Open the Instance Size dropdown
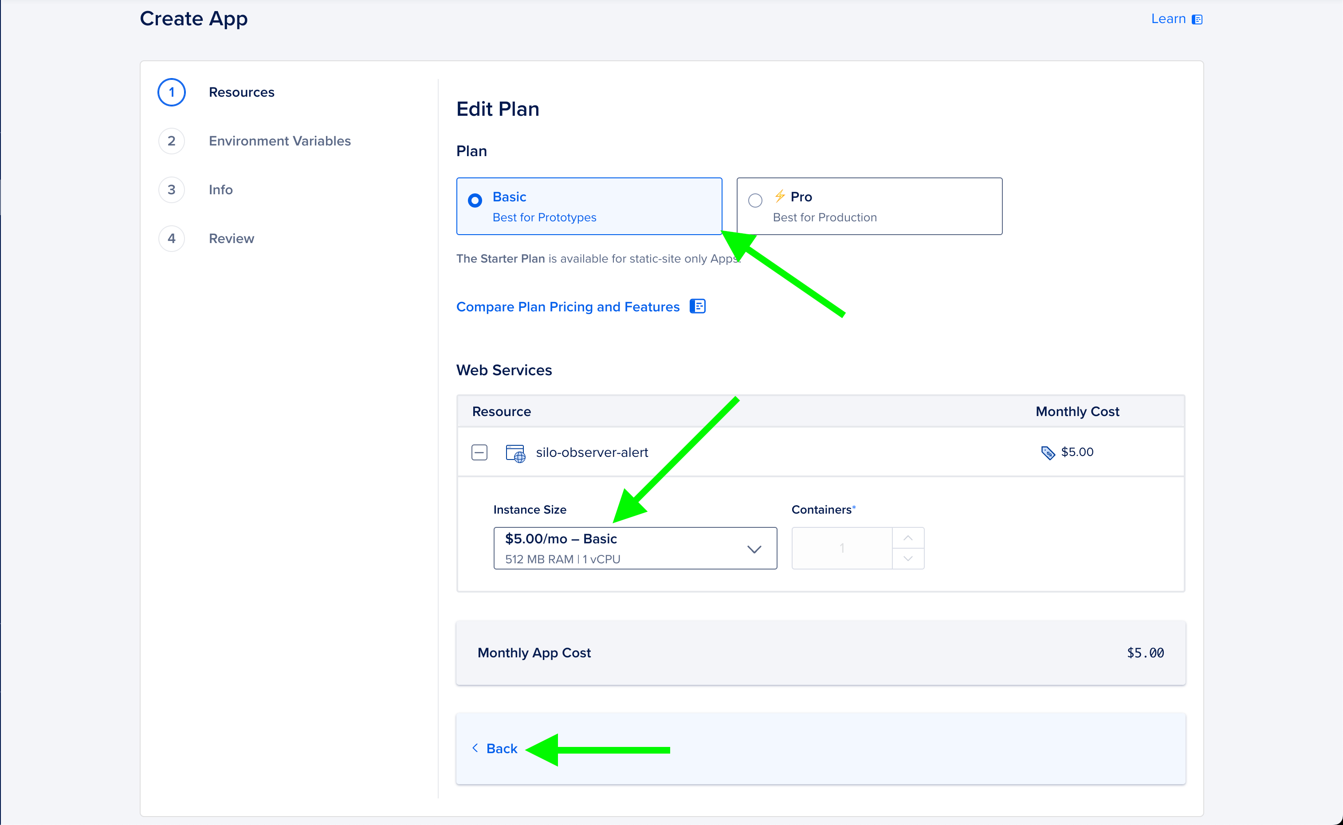 point(635,548)
